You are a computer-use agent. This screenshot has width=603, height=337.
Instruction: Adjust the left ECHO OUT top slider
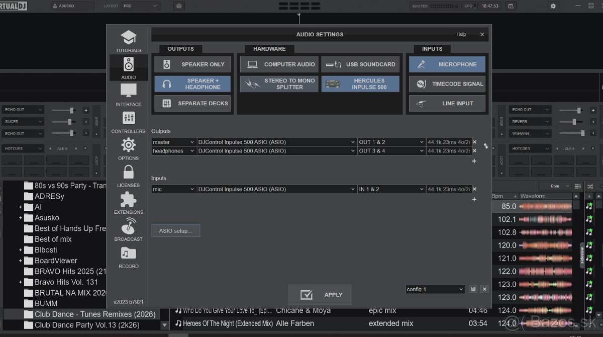(64, 110)
